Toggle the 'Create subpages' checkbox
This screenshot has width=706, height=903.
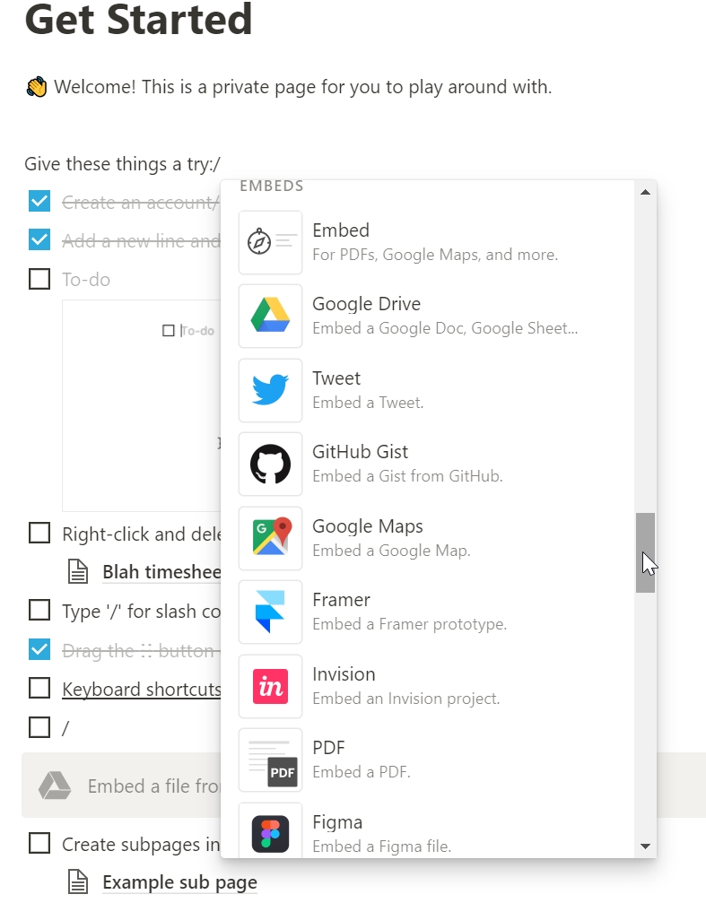pyautogui.click(x=39, y=844)
